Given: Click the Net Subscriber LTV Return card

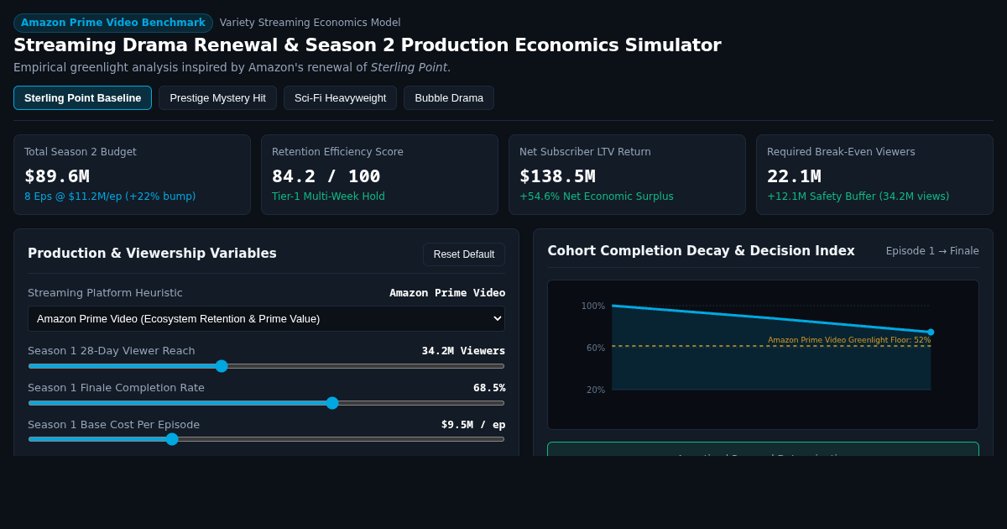Looking at the screenshot, I should (627, 175).
